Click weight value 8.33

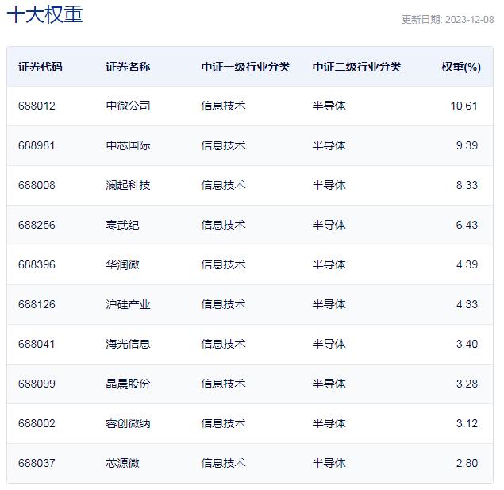click(x=467, y=185)
